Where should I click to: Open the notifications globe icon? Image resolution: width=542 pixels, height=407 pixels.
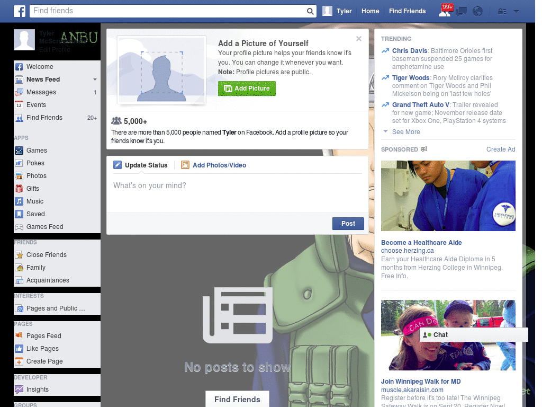point(477,12)
